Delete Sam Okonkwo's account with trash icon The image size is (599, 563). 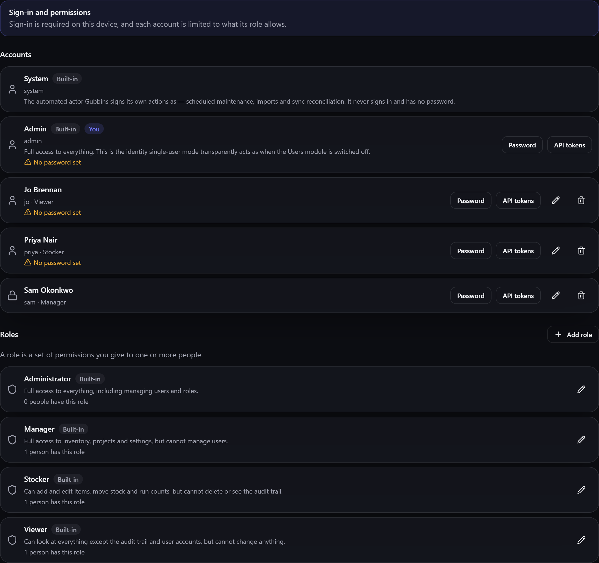point(581,295)
